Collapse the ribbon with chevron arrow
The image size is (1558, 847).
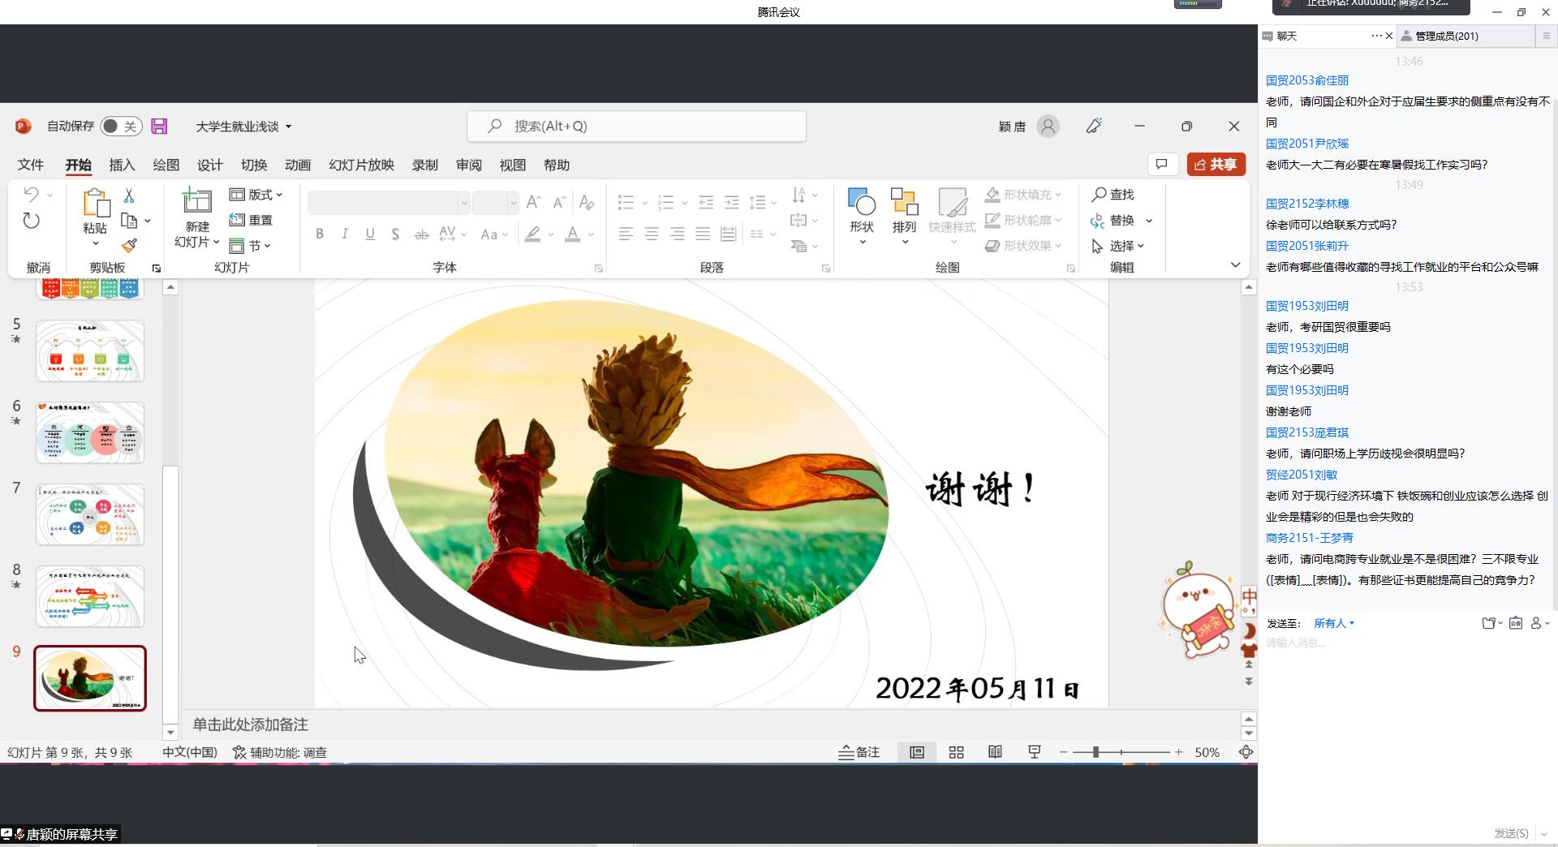pyautogui.click(x=1235, y=265)
